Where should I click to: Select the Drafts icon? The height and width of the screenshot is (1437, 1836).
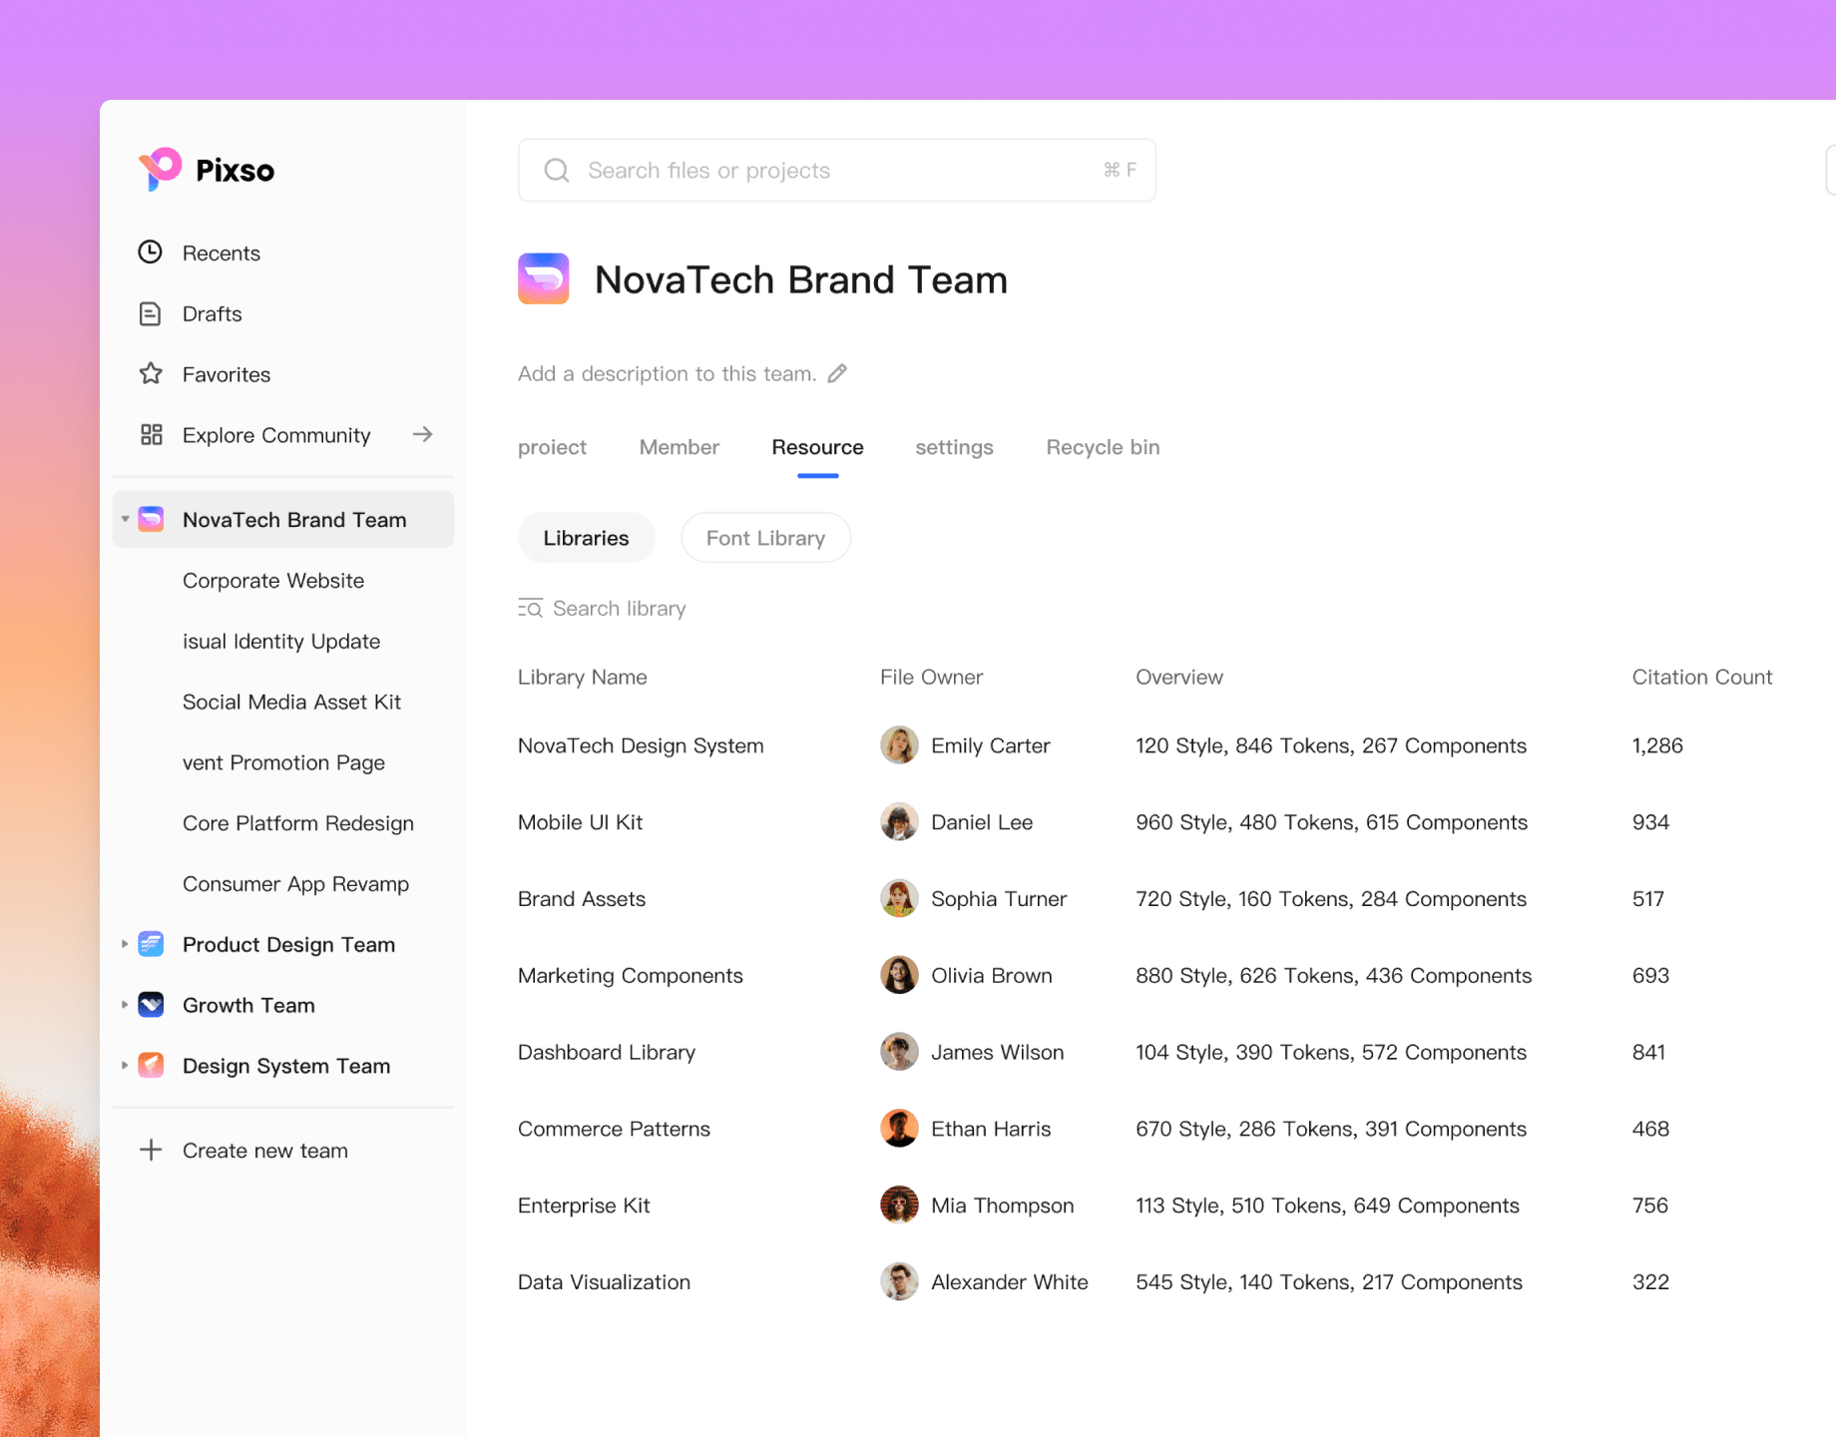click(x=151, y=313)
